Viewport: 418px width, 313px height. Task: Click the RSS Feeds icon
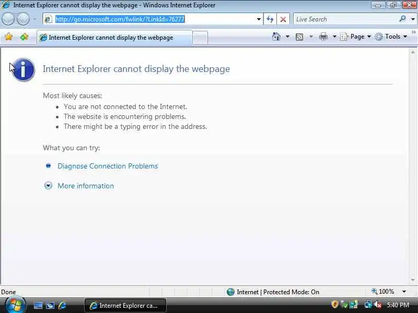pos(299,37)
